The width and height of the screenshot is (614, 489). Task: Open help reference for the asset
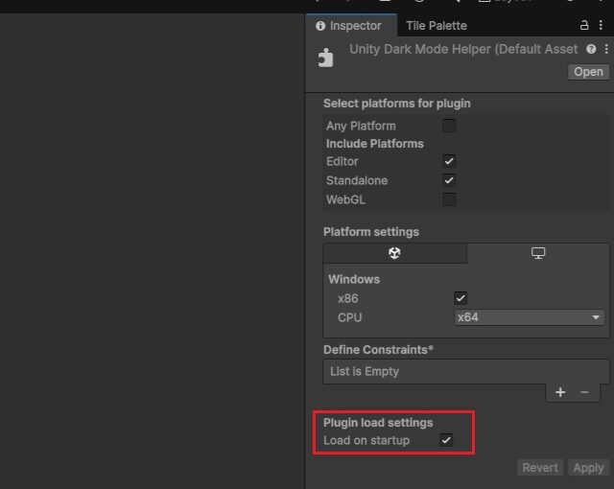point(591,49)
